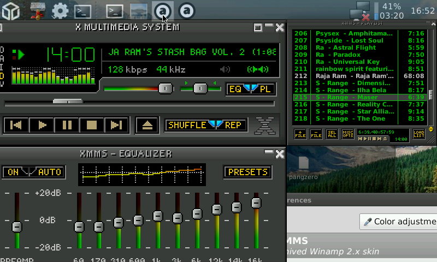Click the Eject open-file button
This screenshot has width=437, height=262.
pyautogui.click(x=147, y=125)
